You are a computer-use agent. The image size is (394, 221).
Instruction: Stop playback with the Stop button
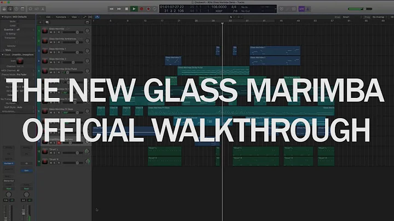pyautogui.click(x=126, y=9)
